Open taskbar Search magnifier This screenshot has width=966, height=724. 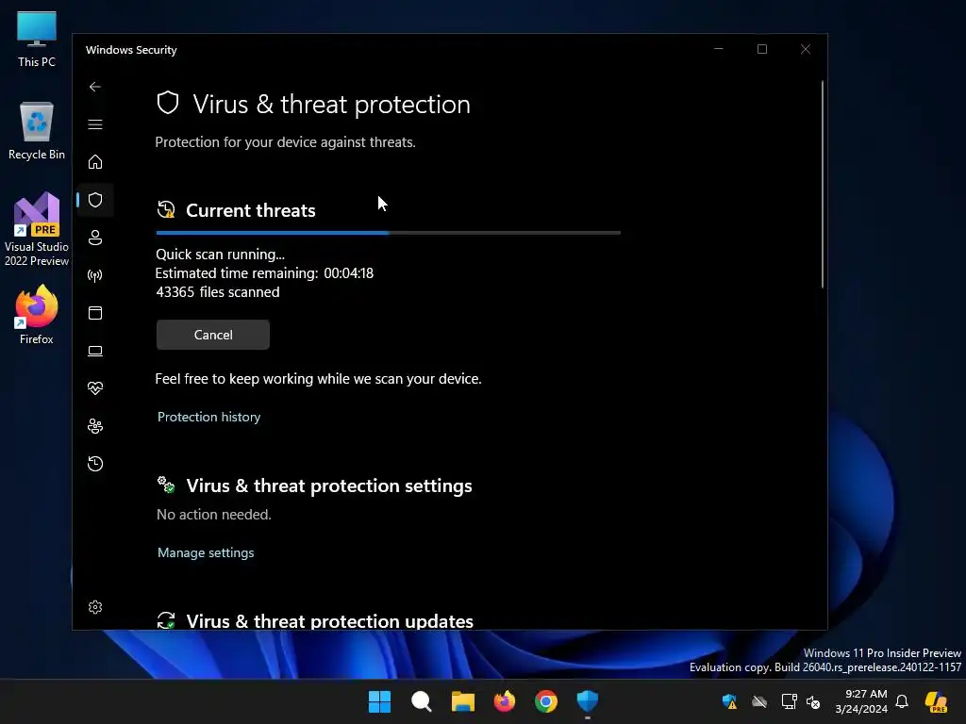[422, 701]
